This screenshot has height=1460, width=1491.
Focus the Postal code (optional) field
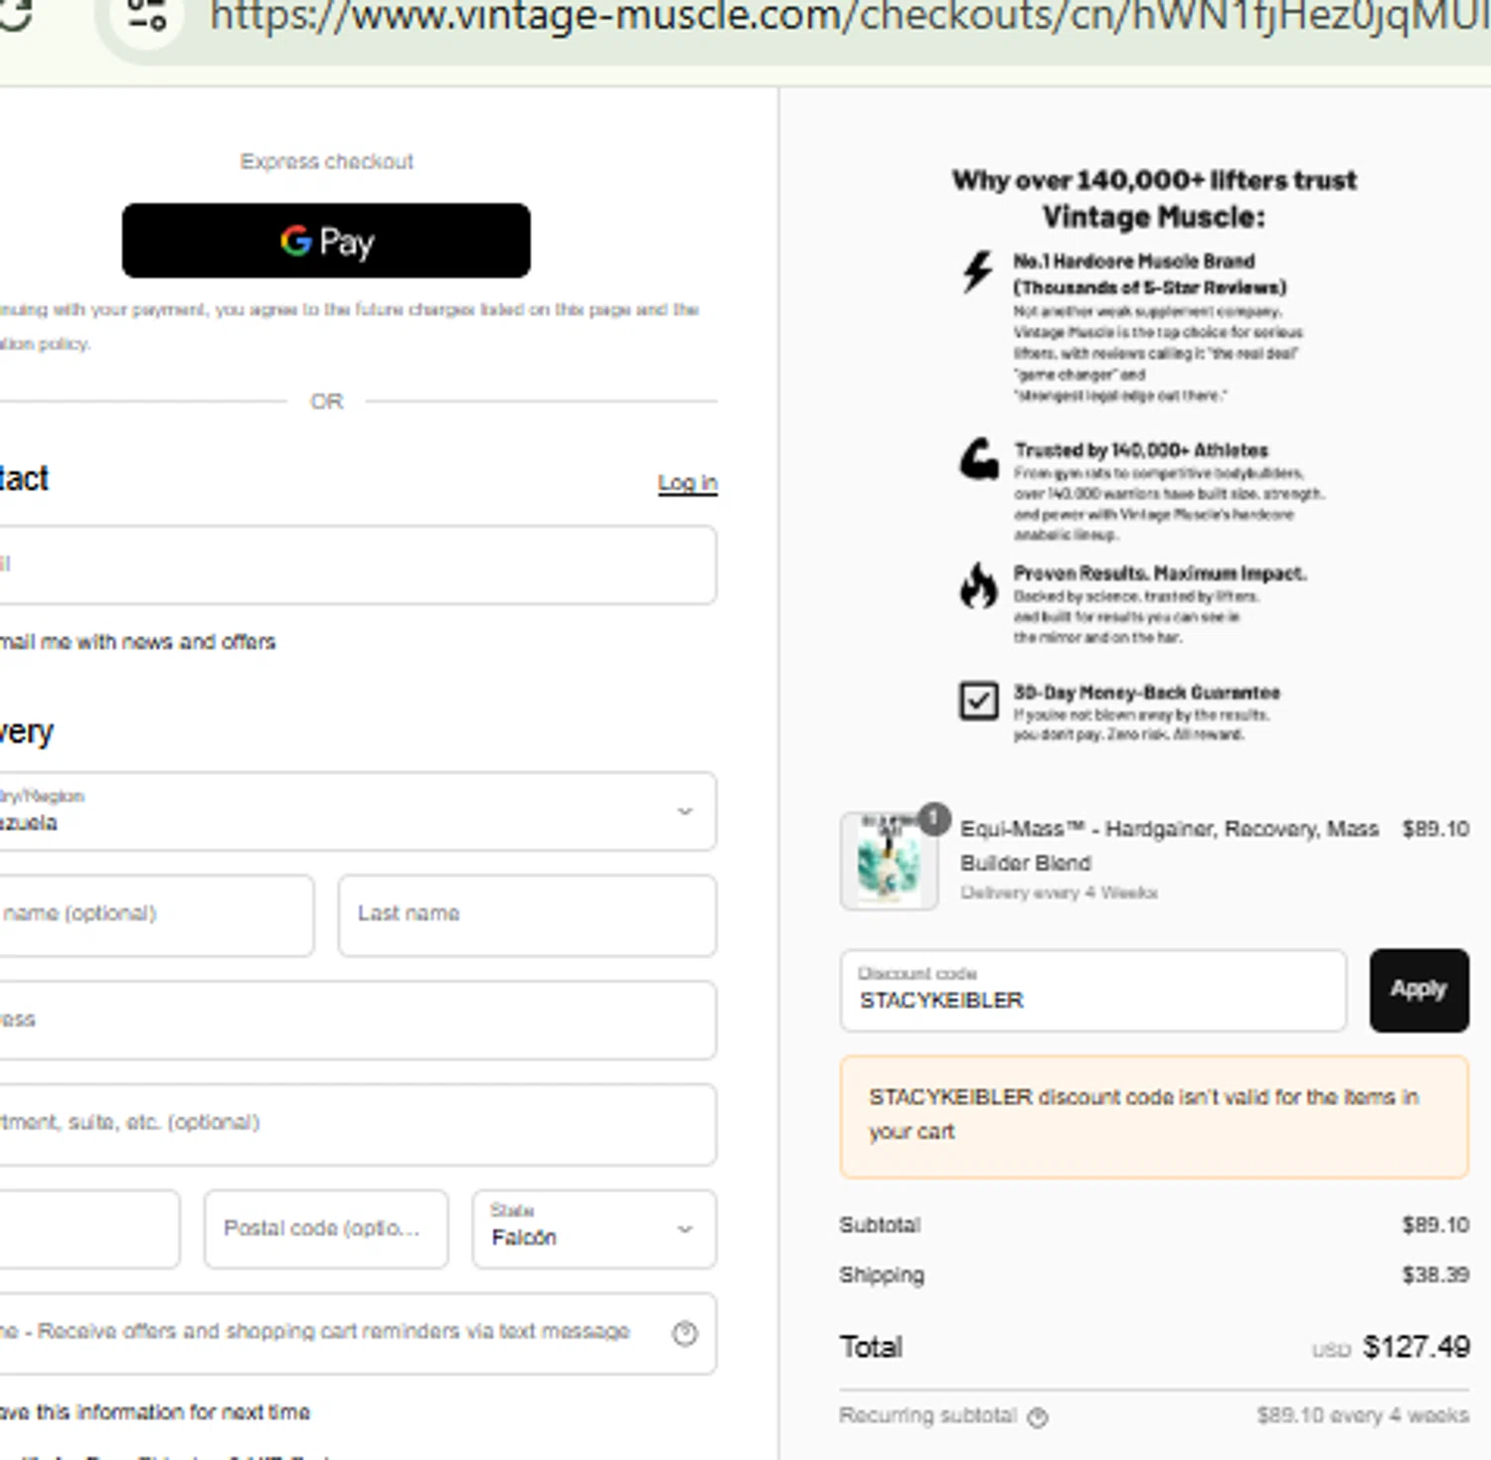[326, 1228]
